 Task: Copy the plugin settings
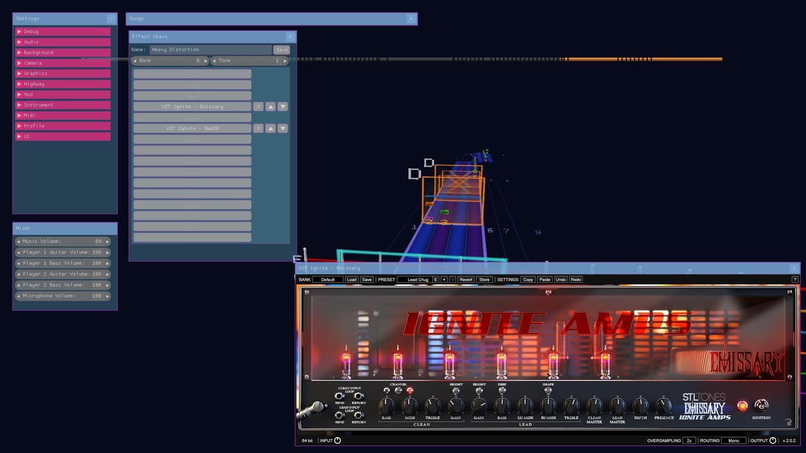[x=528, y=279]
